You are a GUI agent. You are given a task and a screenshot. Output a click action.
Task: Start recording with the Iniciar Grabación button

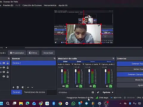point(130,69)
